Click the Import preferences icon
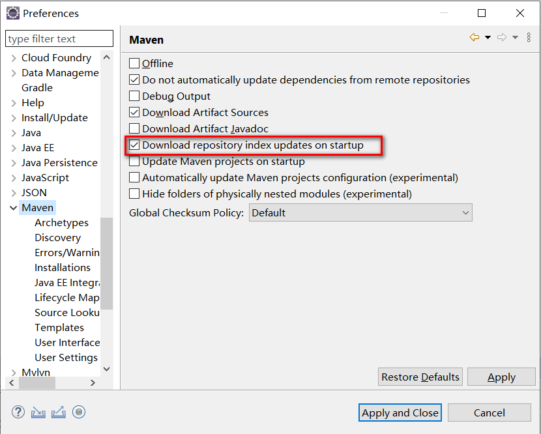 click(x=38, y=412)
